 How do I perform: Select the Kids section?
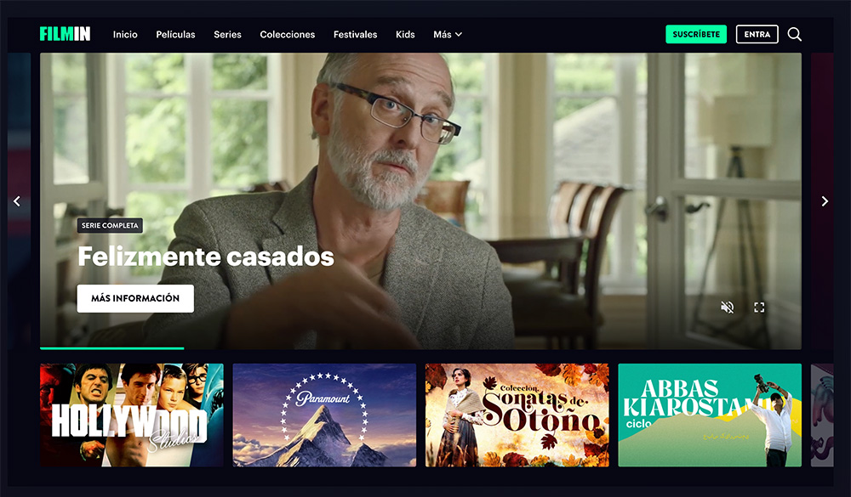pyautogui.click(x=405, y=34)
